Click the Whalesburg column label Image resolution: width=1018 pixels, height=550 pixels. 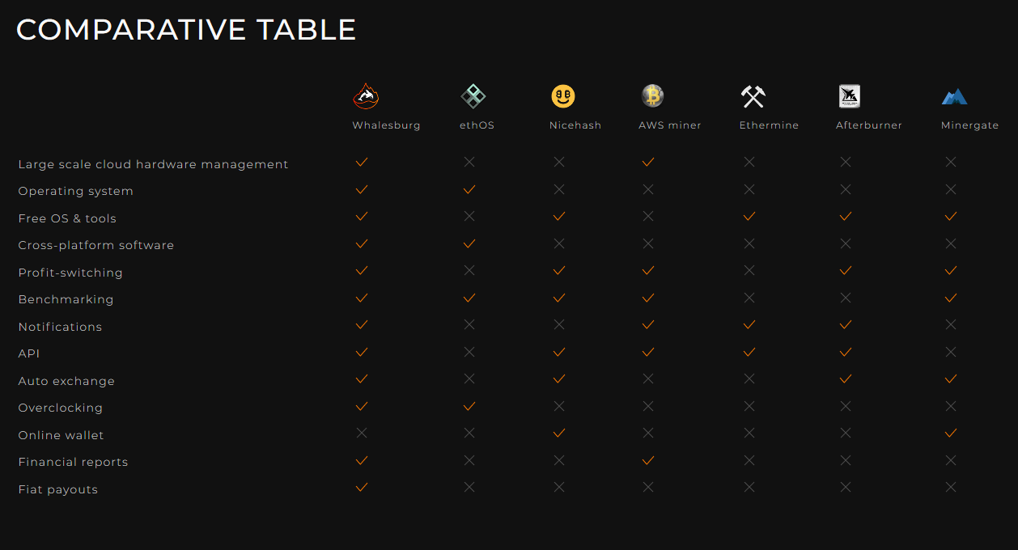386,125
